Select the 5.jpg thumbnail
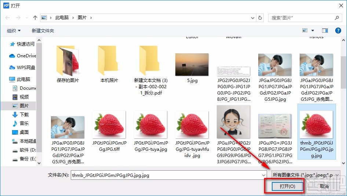 192,68
